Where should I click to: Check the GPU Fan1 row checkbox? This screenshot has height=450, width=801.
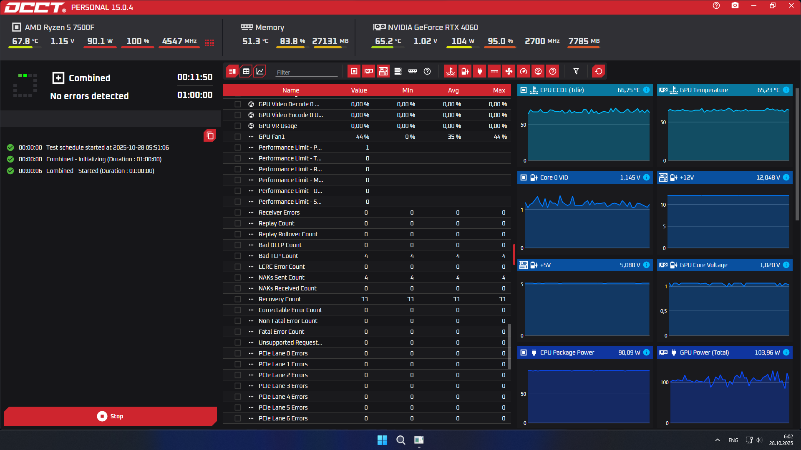click(238, 137)
